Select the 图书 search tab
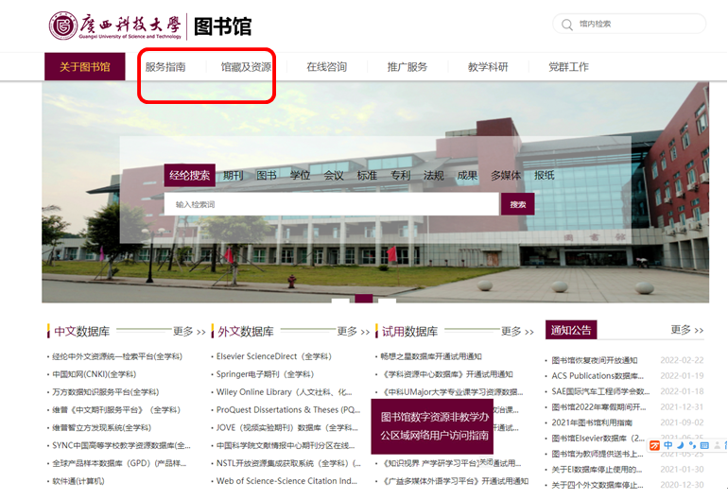Screen dimensions: 728x500 click(267, 175)
